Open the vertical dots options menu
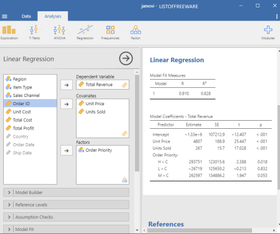Image resolution: width=280 pixels, height=234 pixels. click(x=277, y=16)
